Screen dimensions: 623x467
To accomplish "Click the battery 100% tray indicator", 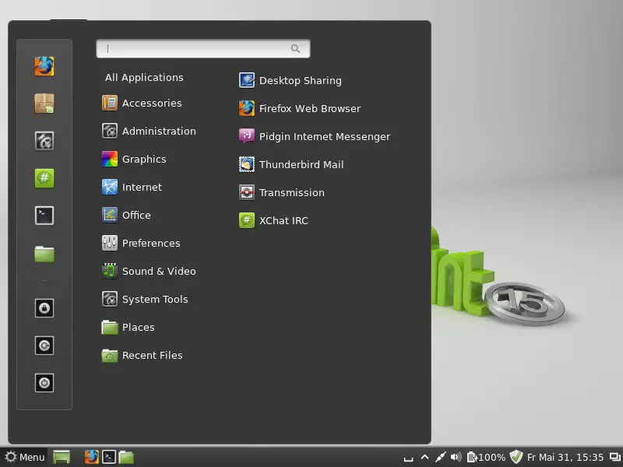I will (x=486, y=457).
